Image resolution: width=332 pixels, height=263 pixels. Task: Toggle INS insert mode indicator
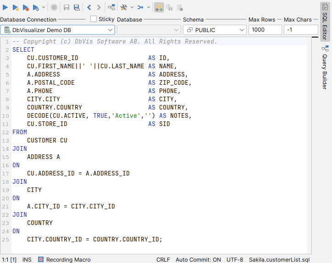click(27, 259)
